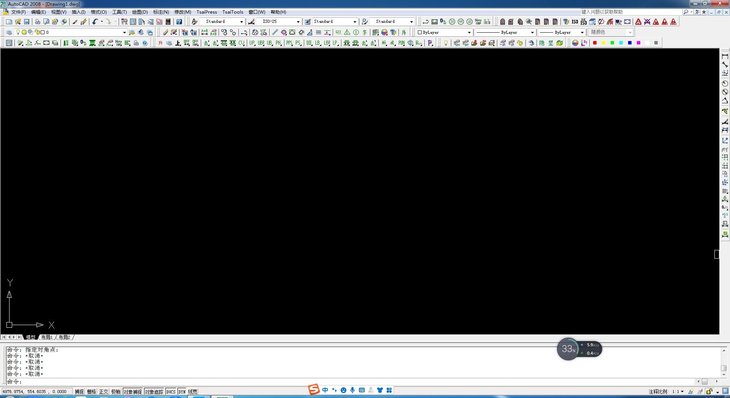The image size is (730, 398).
Task: Open the QuickCalc calculator icon
Action: 168,22
